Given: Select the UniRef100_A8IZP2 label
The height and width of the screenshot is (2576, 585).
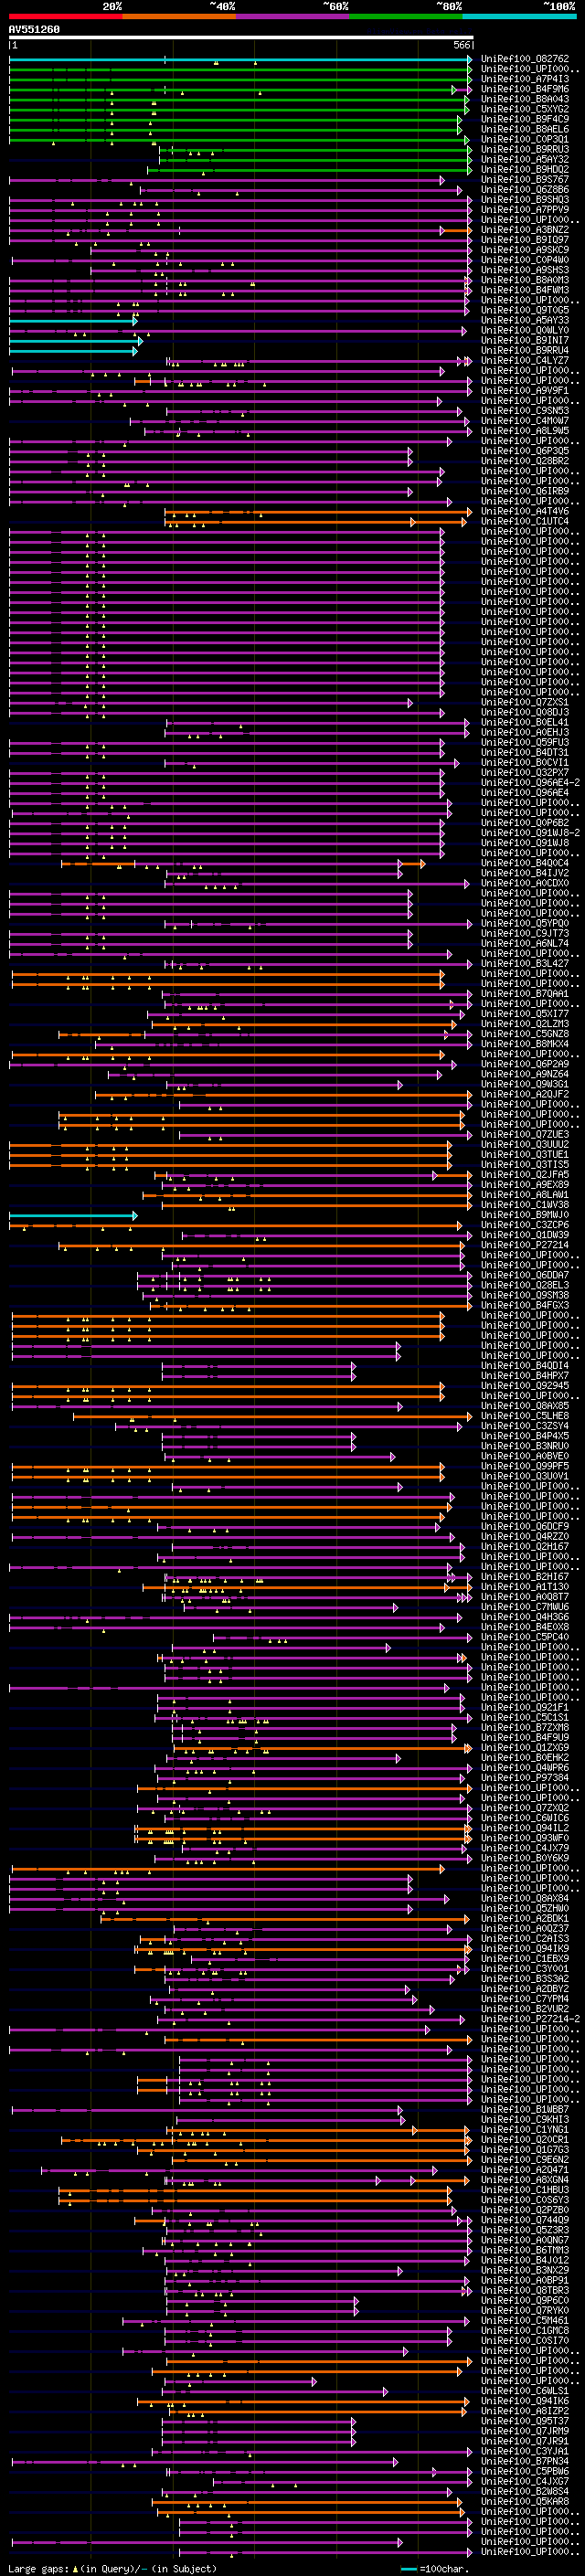Looking at the screenshot, I should coord(525,2411).
